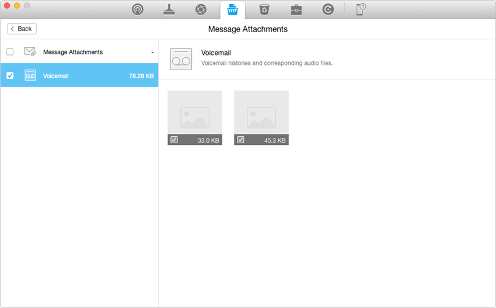Open the Toolbox briefcase icon
The height and width of the screenshot is (308, 496).
296,10
